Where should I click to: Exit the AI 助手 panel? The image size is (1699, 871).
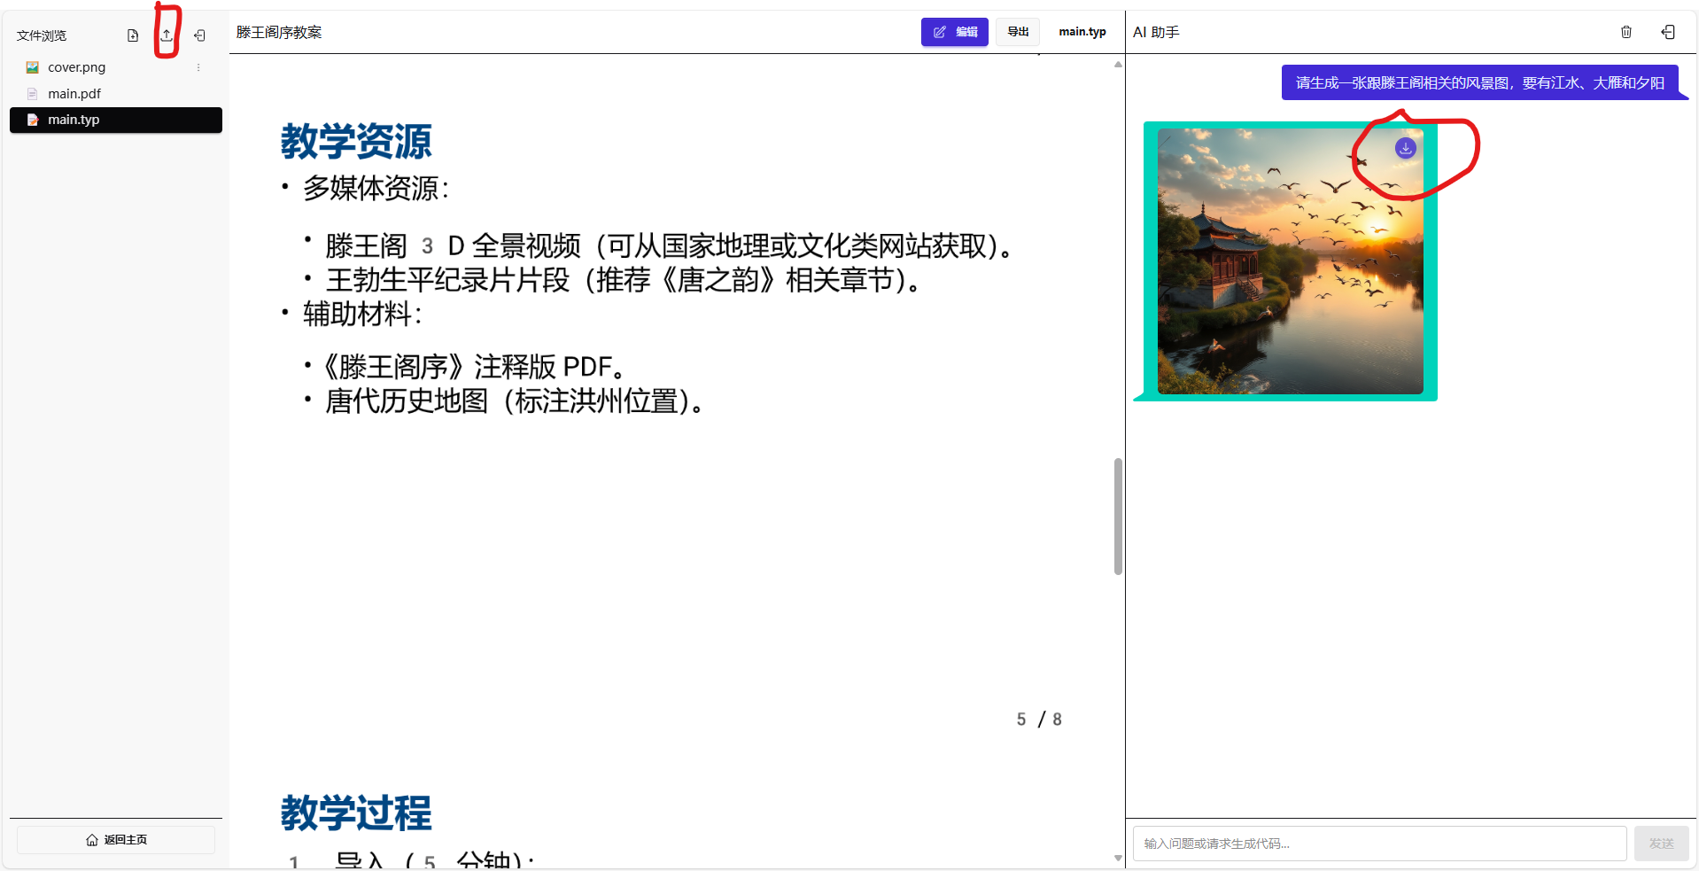1669,32
